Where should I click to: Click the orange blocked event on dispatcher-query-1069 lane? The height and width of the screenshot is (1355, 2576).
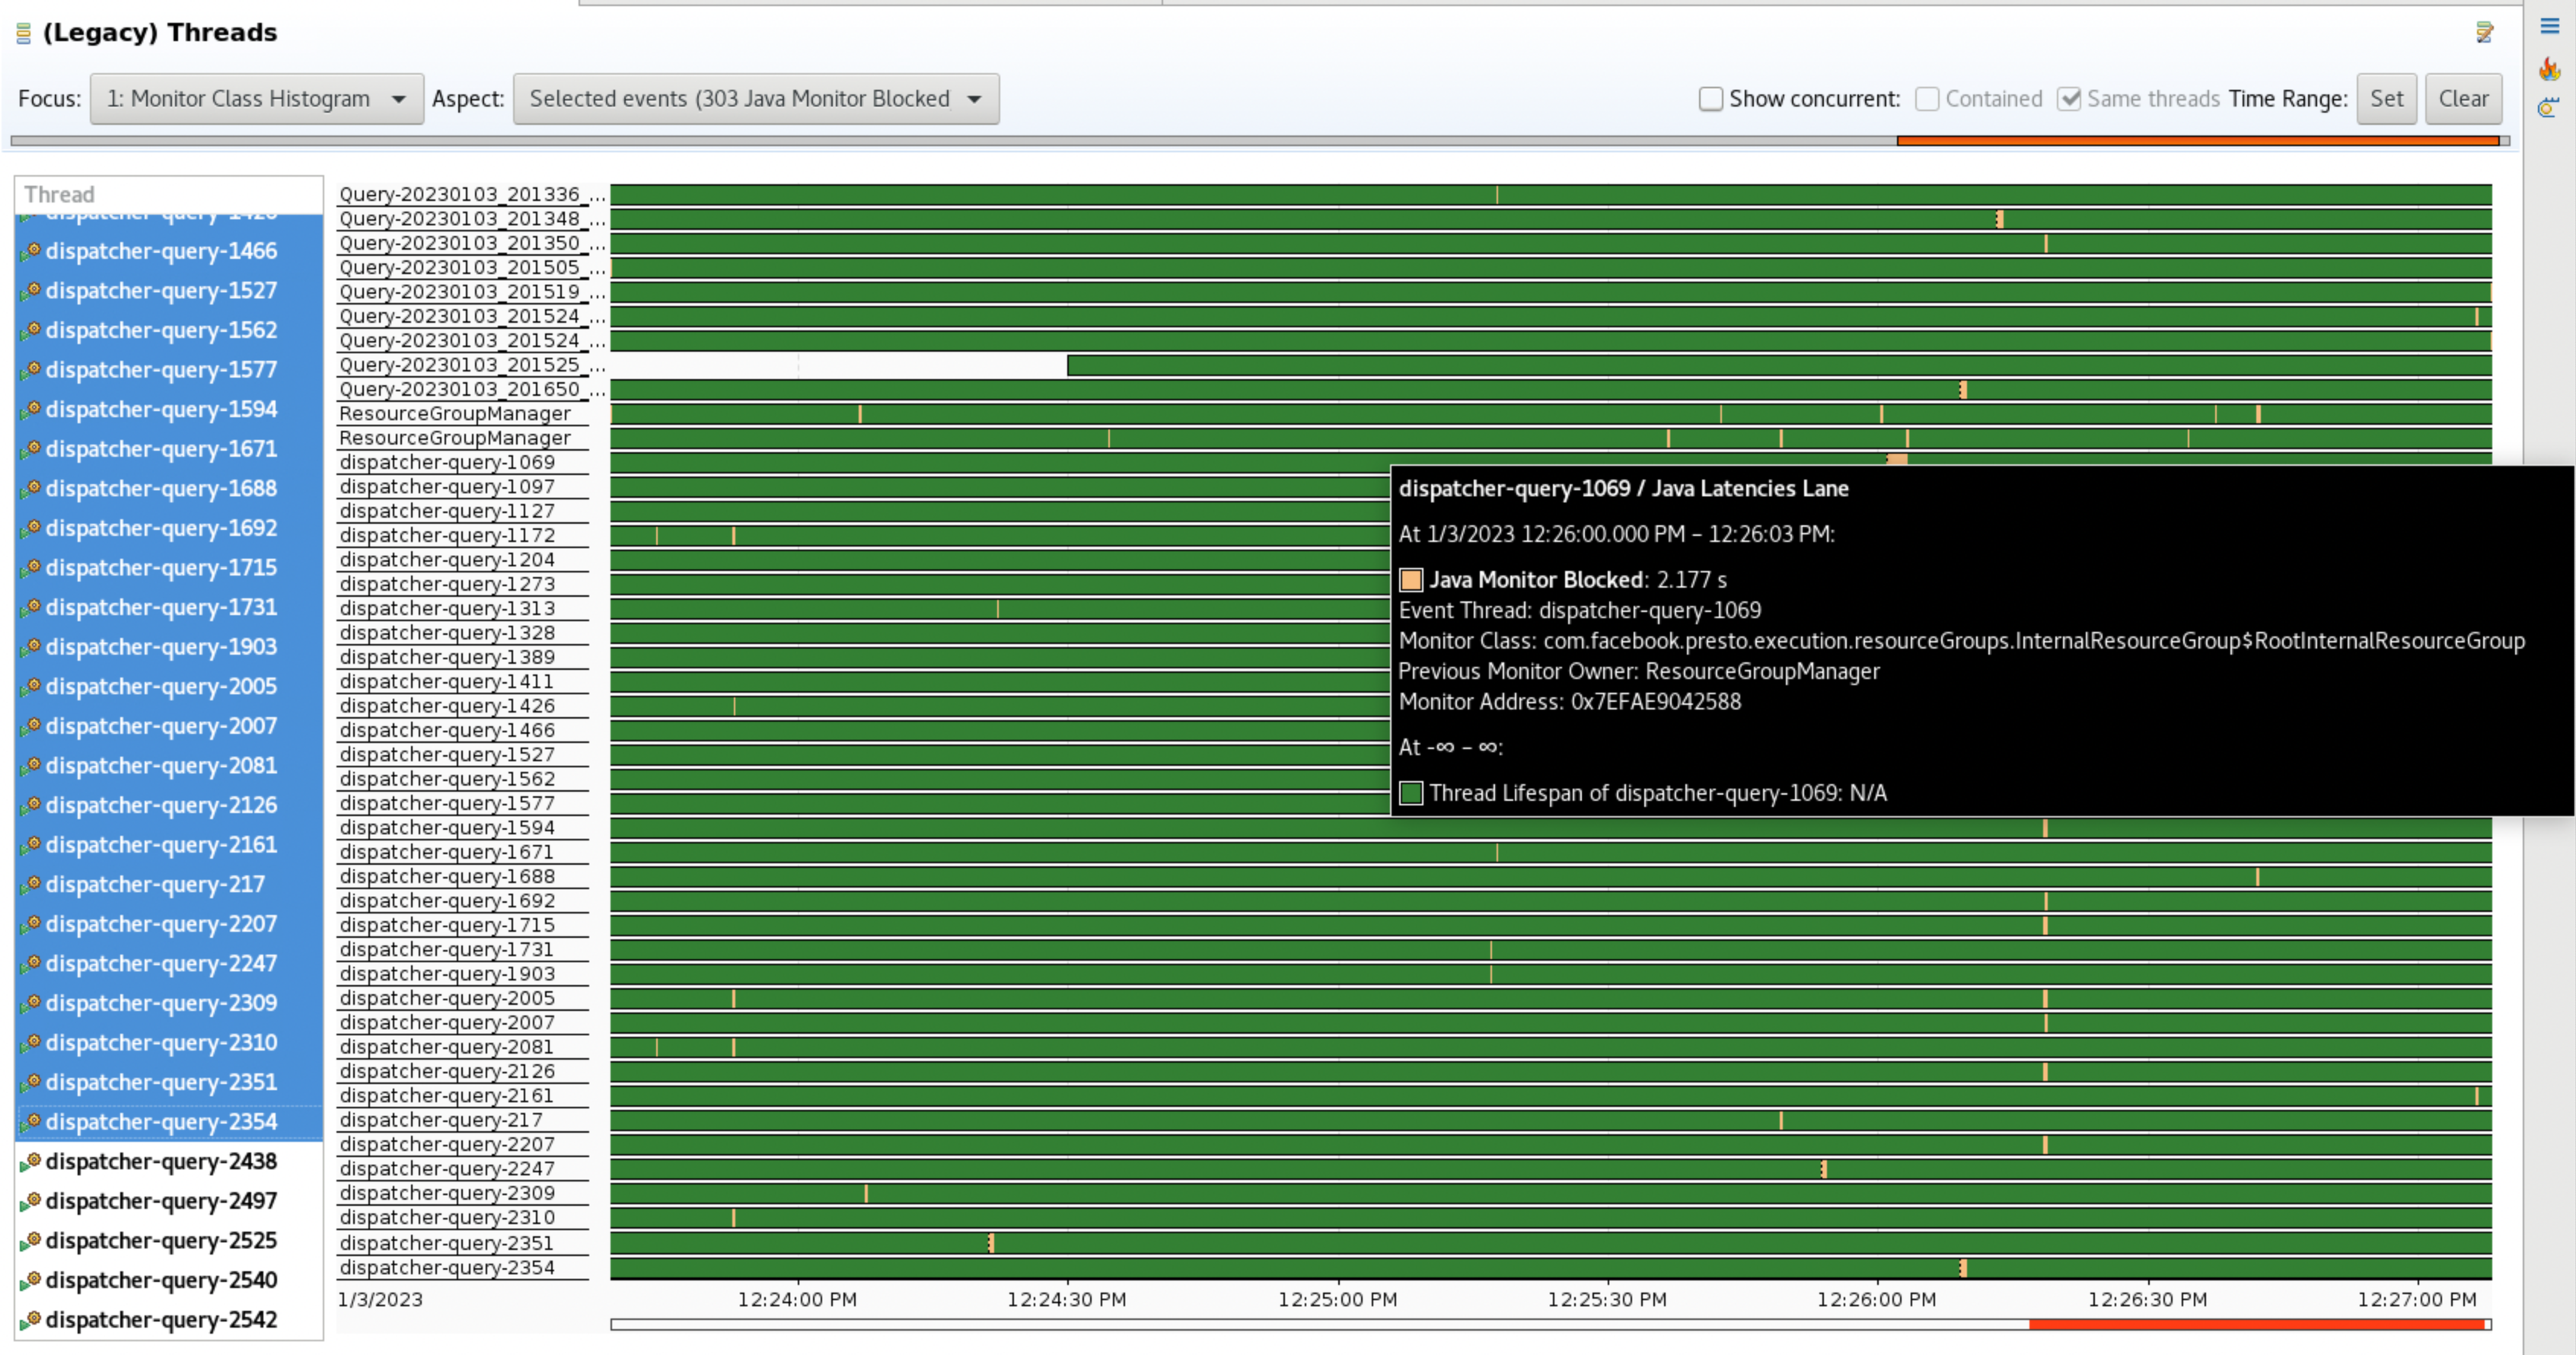point(1897,460)
